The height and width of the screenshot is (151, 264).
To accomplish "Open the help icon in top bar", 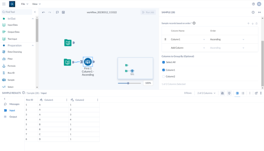I will (253, 4).
